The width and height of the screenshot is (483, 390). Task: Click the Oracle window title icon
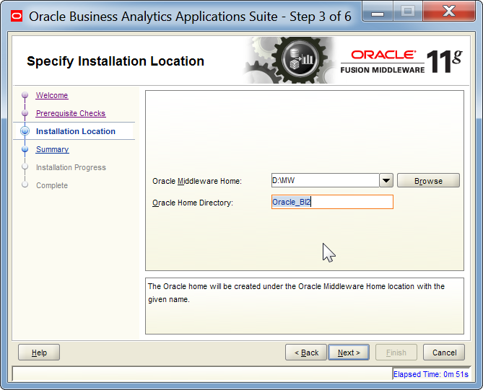coord(17,17)
